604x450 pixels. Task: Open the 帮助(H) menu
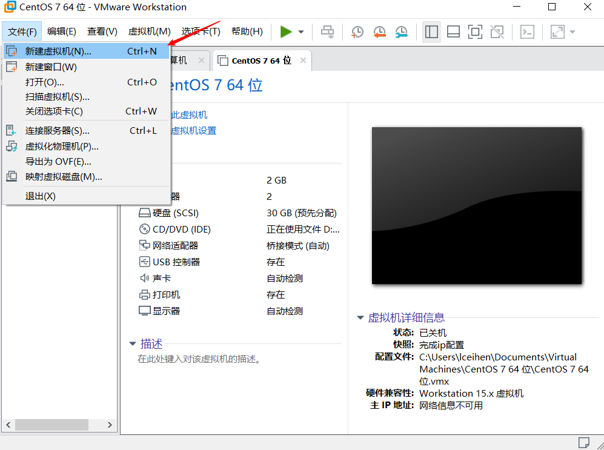[247, 31]
